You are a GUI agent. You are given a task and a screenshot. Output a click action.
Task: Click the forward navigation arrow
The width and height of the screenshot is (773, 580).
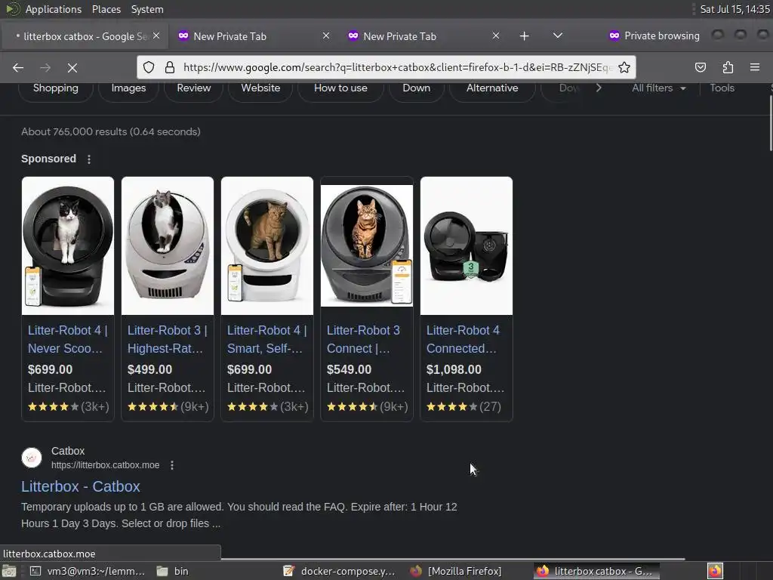(x=45, y=67)
